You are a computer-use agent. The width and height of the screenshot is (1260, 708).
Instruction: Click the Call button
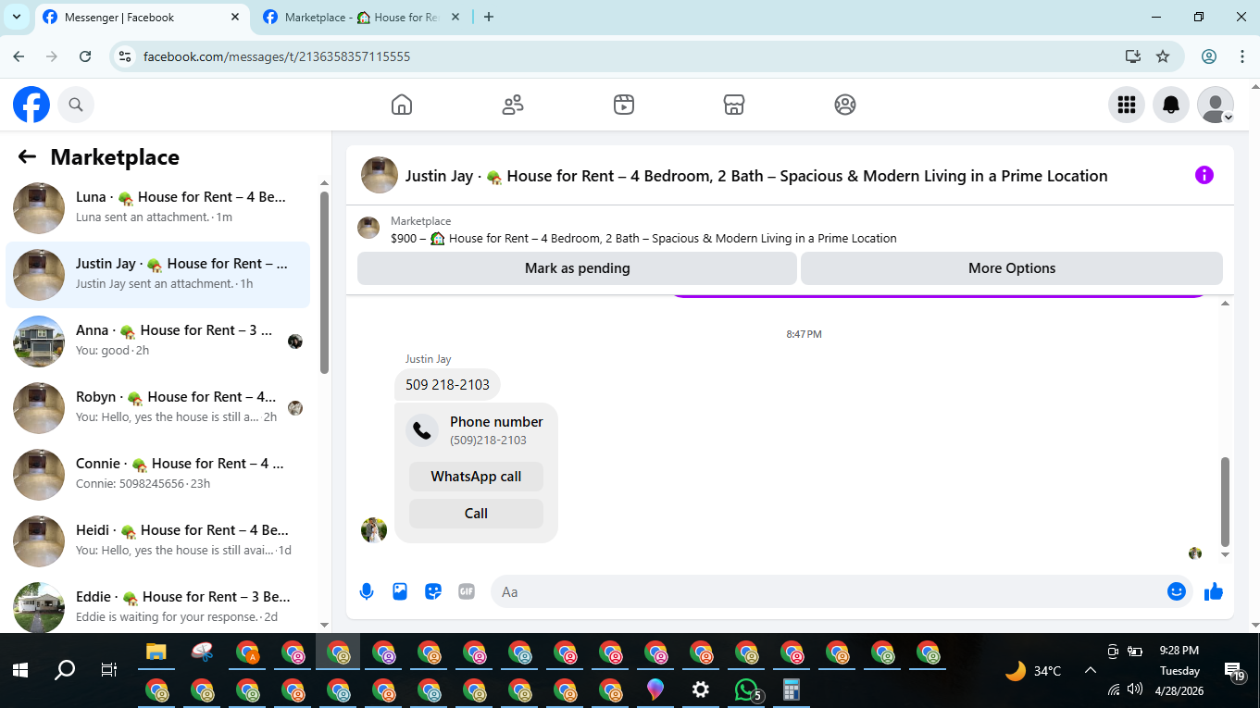point(476,514)
